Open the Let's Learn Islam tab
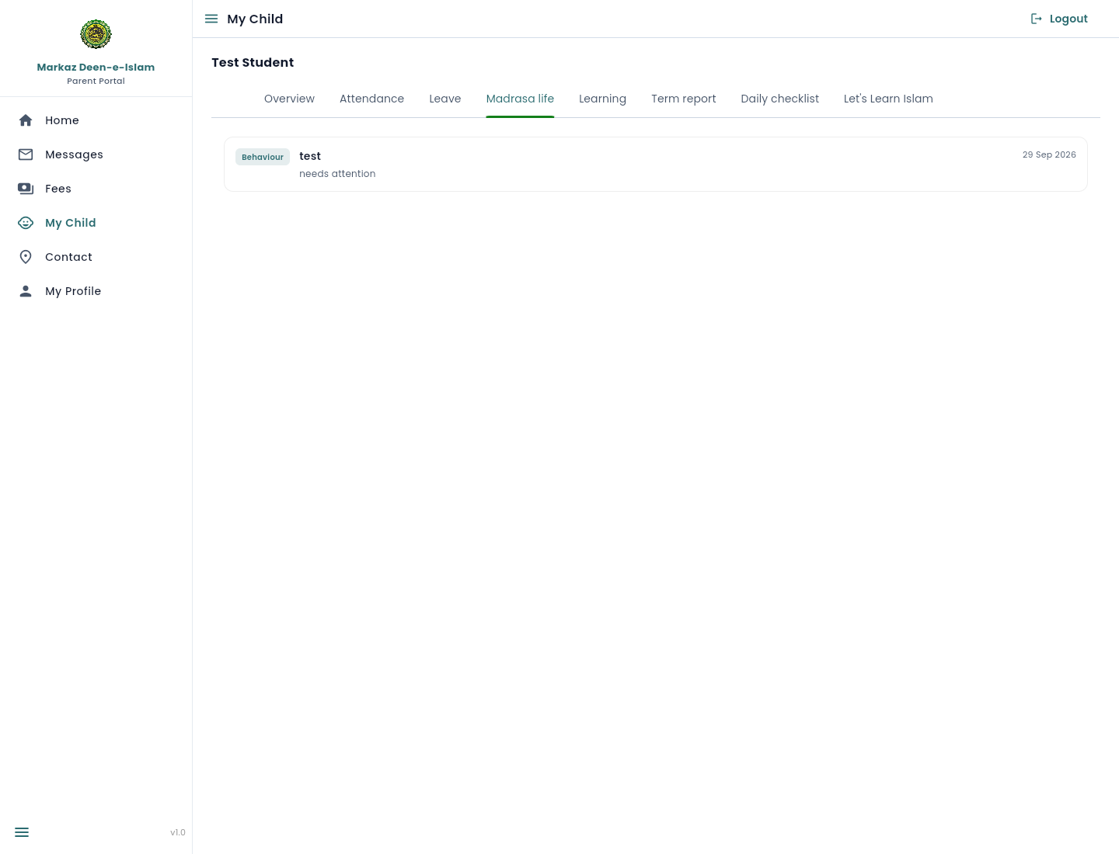1119x854 pixels. coord(888,99)
